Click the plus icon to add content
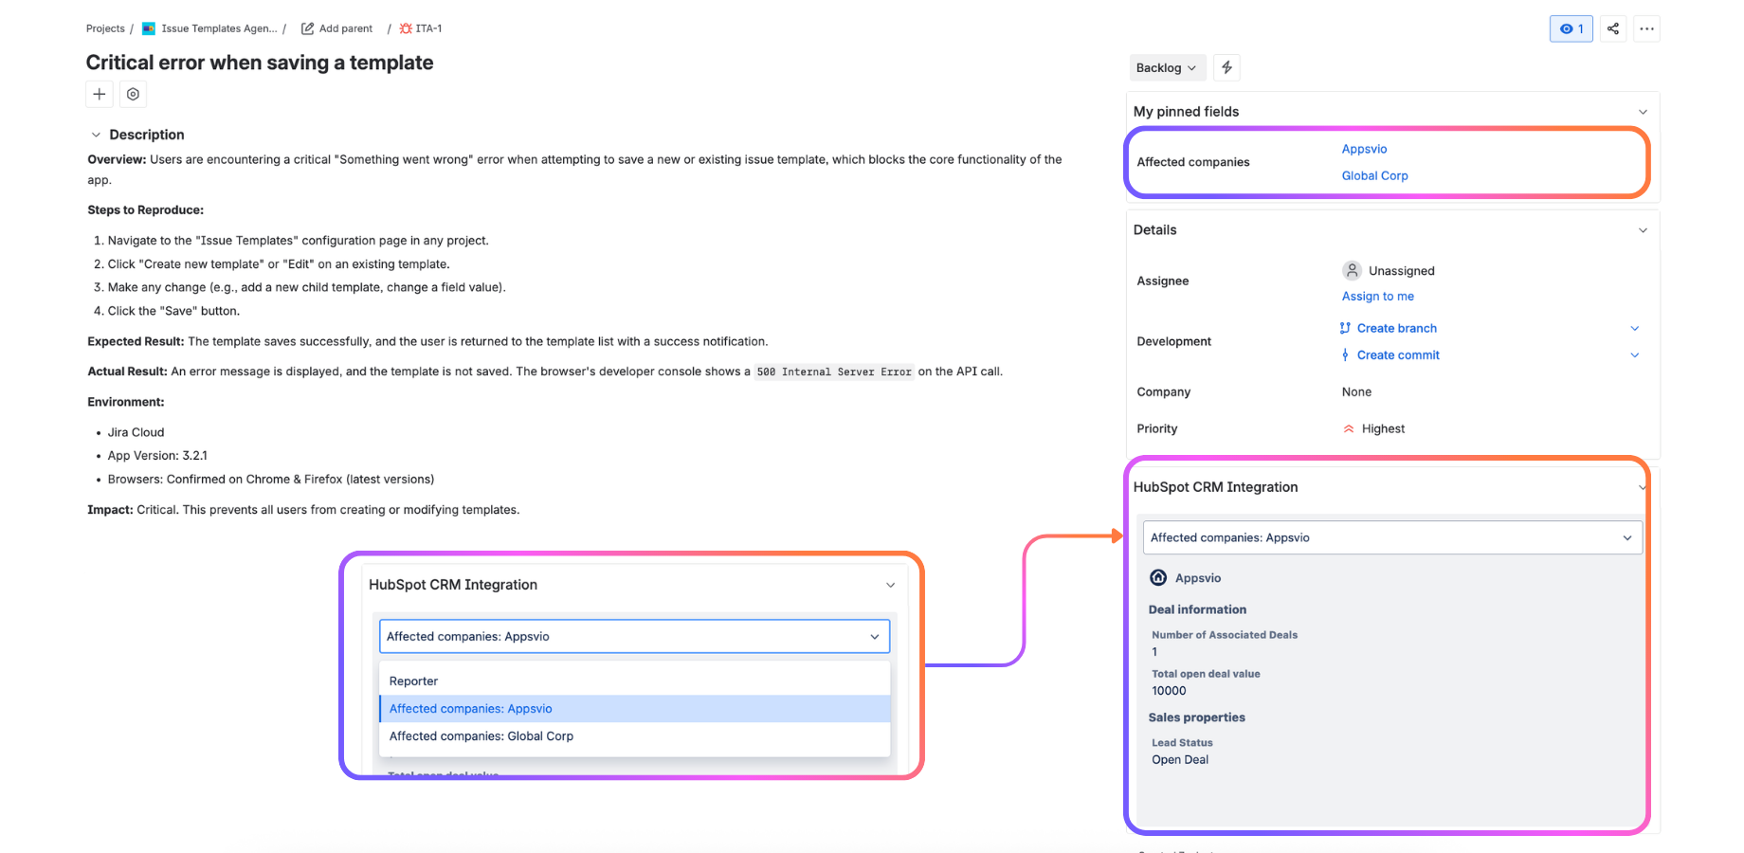 (99, 94)
